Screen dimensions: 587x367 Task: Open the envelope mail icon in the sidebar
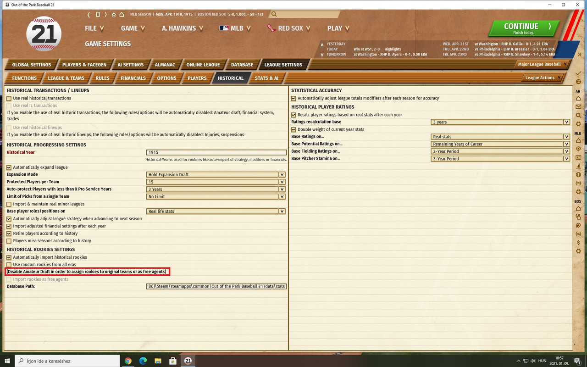point(578,107)
